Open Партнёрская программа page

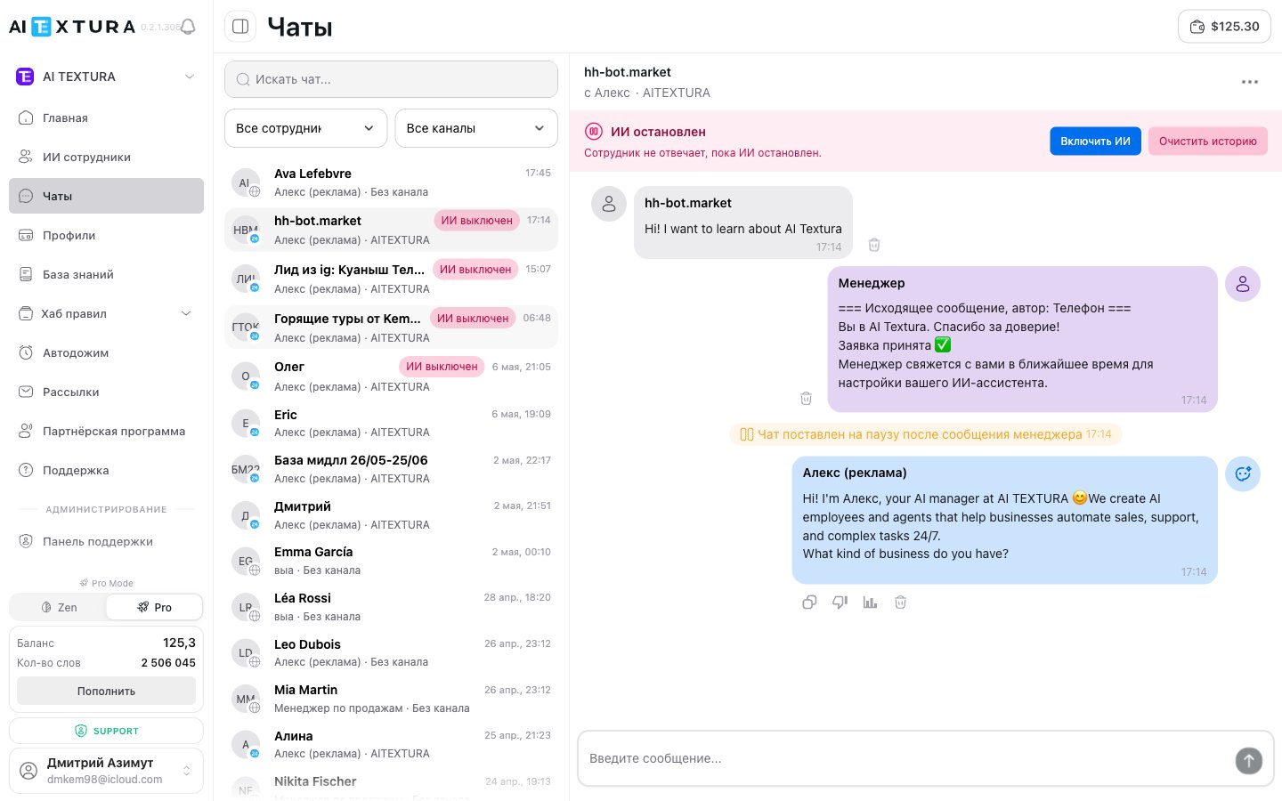(106, 431)
